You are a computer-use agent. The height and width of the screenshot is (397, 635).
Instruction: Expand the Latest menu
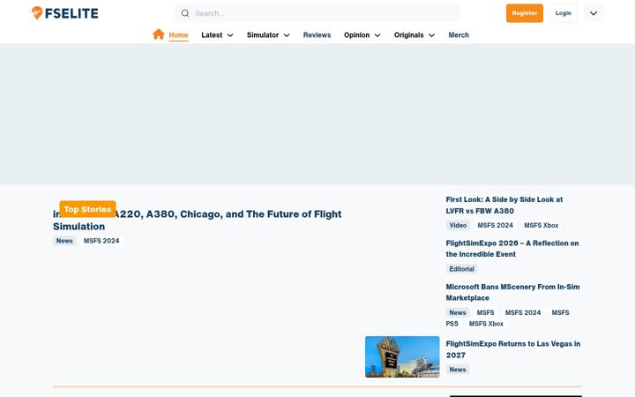tap(217, 34)
